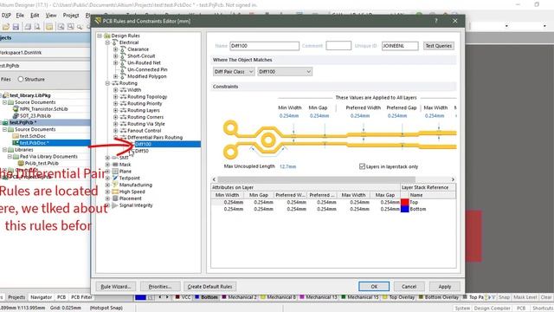
Task: Click the dialog help question mark
Action: tap(436, 21)
